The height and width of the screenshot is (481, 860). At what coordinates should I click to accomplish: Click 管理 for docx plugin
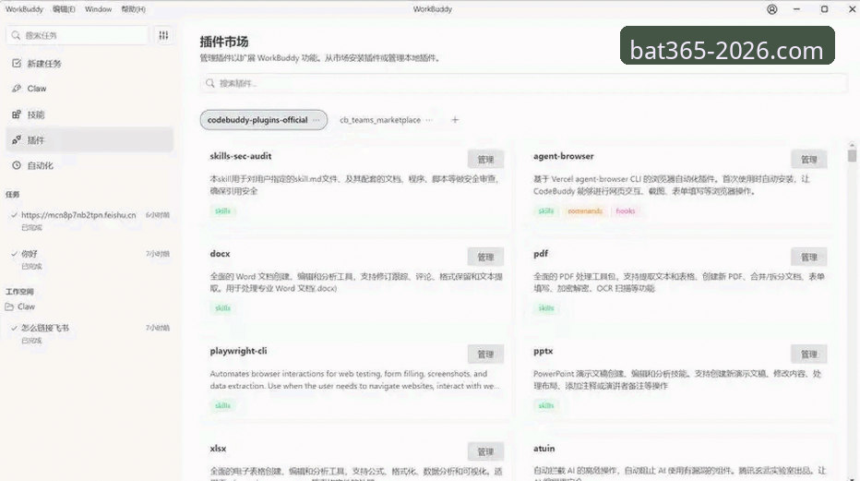(x=485, y=258)
